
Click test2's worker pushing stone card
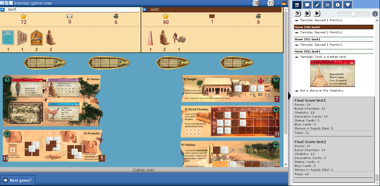(x=179, y=39)
